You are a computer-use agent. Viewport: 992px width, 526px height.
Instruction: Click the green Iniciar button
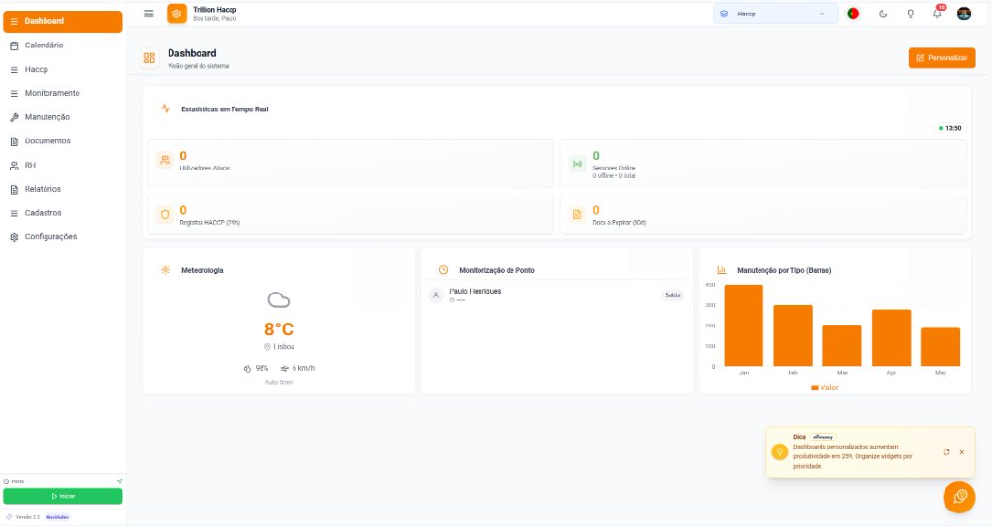[x=63, y=496]
